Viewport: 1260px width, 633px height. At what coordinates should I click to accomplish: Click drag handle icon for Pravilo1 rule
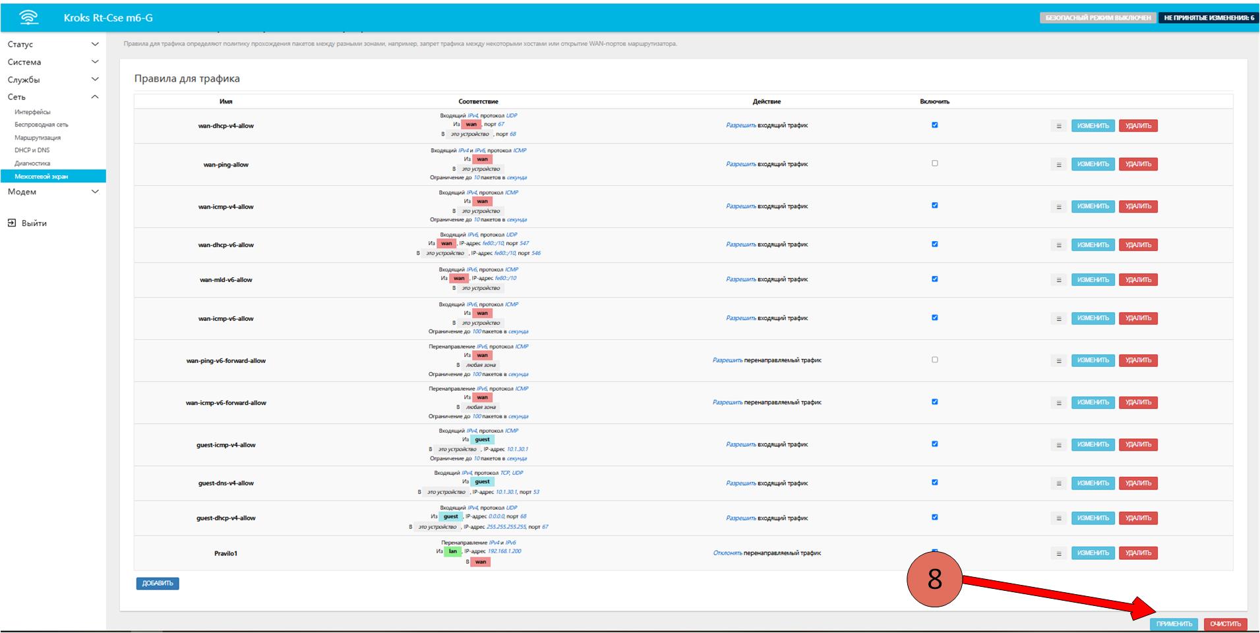click(1058, 553)
